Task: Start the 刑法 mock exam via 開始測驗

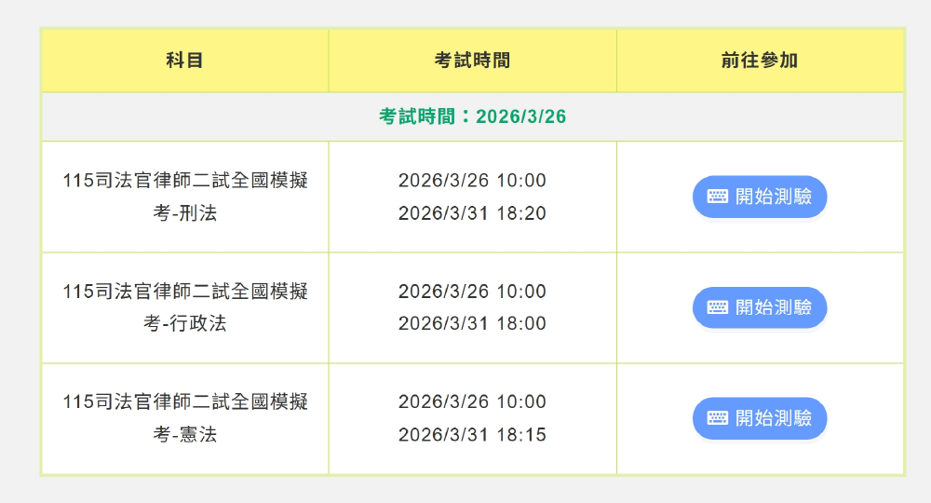Action: tap(760, 197)
